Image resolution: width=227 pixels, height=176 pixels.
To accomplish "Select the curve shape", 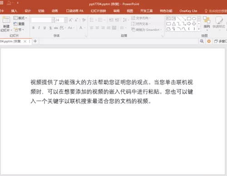I will point(184,29).
